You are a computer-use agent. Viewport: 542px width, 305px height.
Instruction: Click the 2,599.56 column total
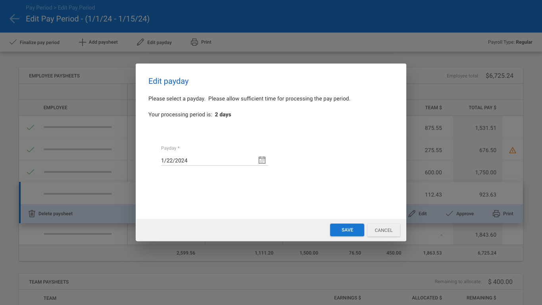186,253
